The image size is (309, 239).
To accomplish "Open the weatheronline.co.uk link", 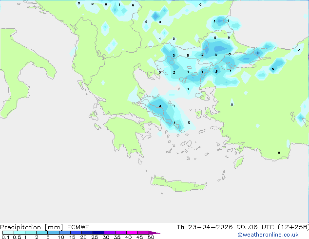I will click(x=268, y=235).
